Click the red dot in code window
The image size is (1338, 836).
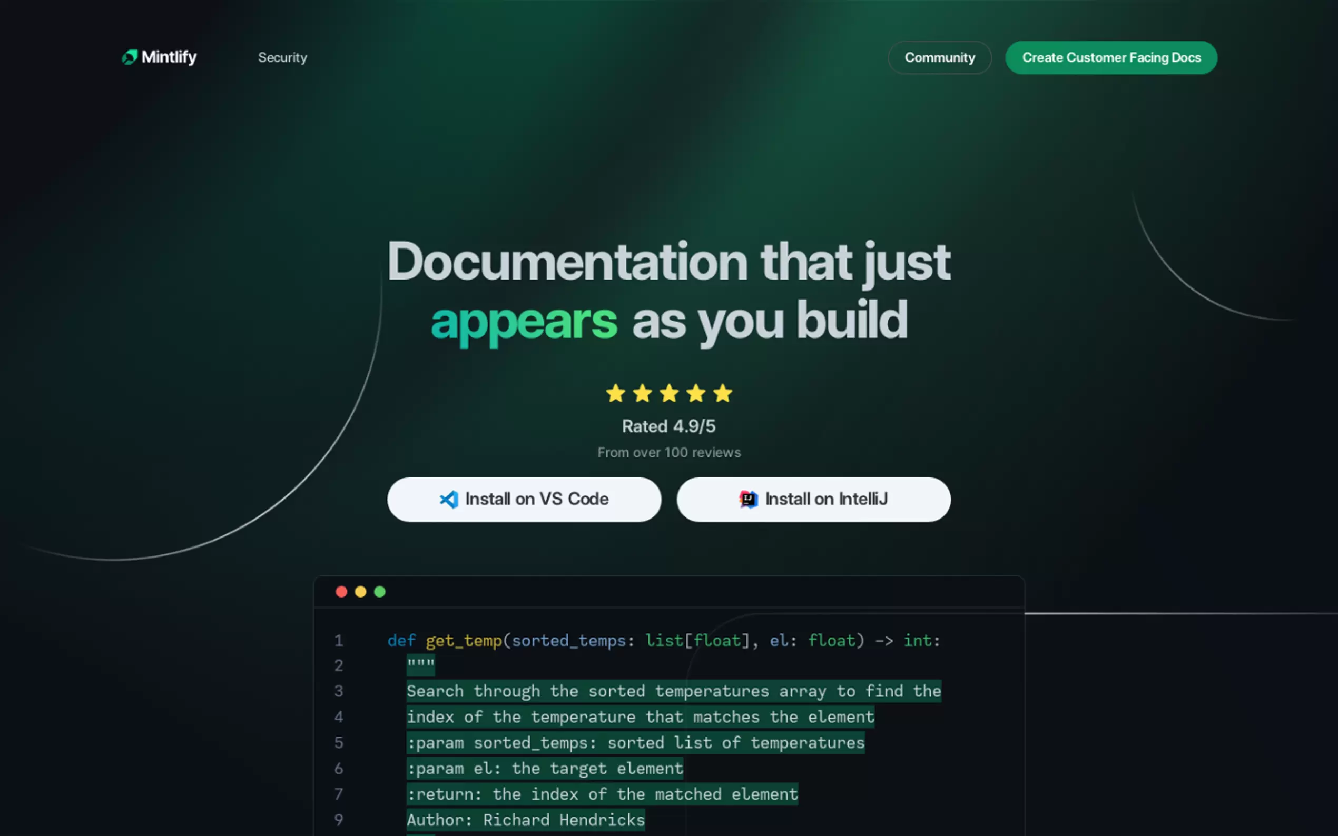(x=341, y=592)
